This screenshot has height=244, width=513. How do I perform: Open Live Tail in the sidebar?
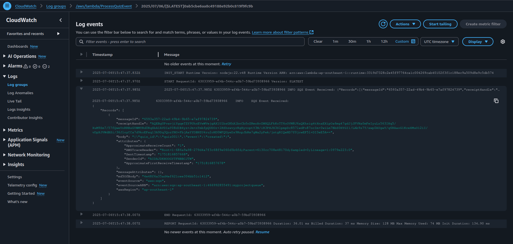click(14, 101)
